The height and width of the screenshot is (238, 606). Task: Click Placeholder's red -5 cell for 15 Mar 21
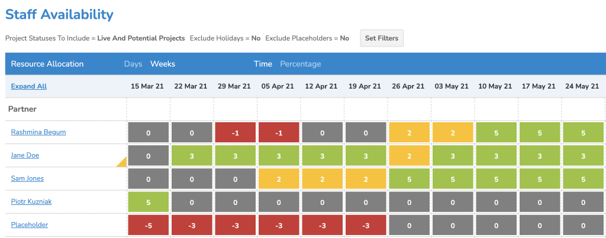(148, 225)
